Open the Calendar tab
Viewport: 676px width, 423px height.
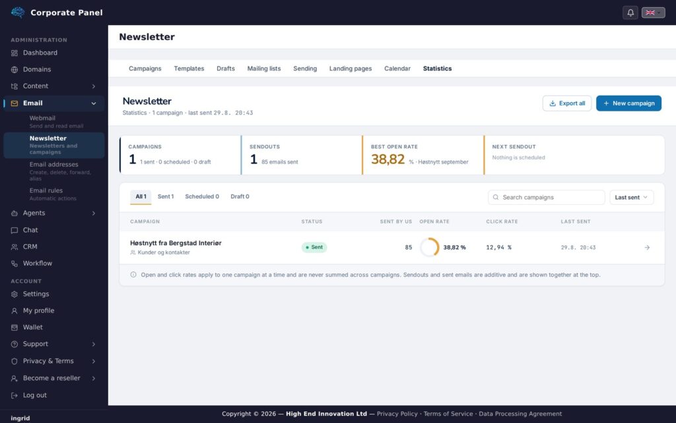click(x=397, y=69)
